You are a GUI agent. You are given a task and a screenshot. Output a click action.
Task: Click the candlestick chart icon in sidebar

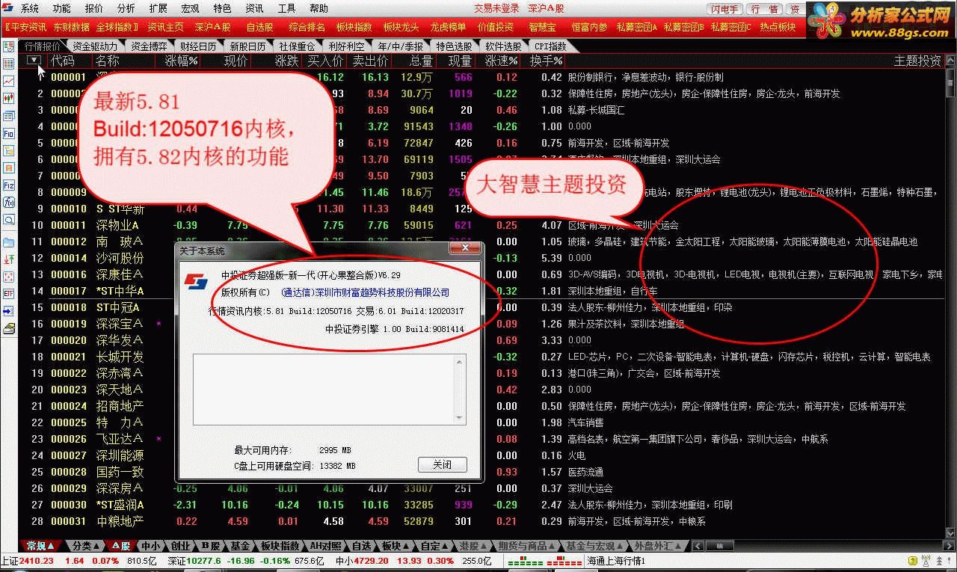pos(8,98)
